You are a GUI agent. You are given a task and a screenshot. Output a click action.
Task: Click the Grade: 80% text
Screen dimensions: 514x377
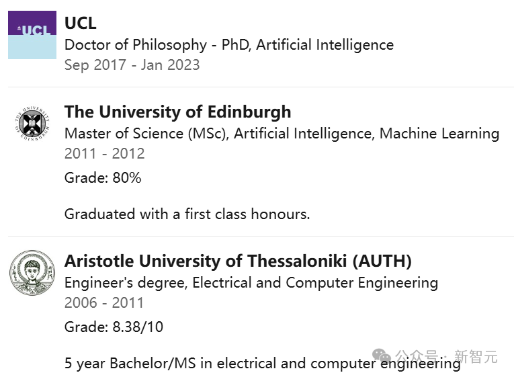[x=103, y=178]
